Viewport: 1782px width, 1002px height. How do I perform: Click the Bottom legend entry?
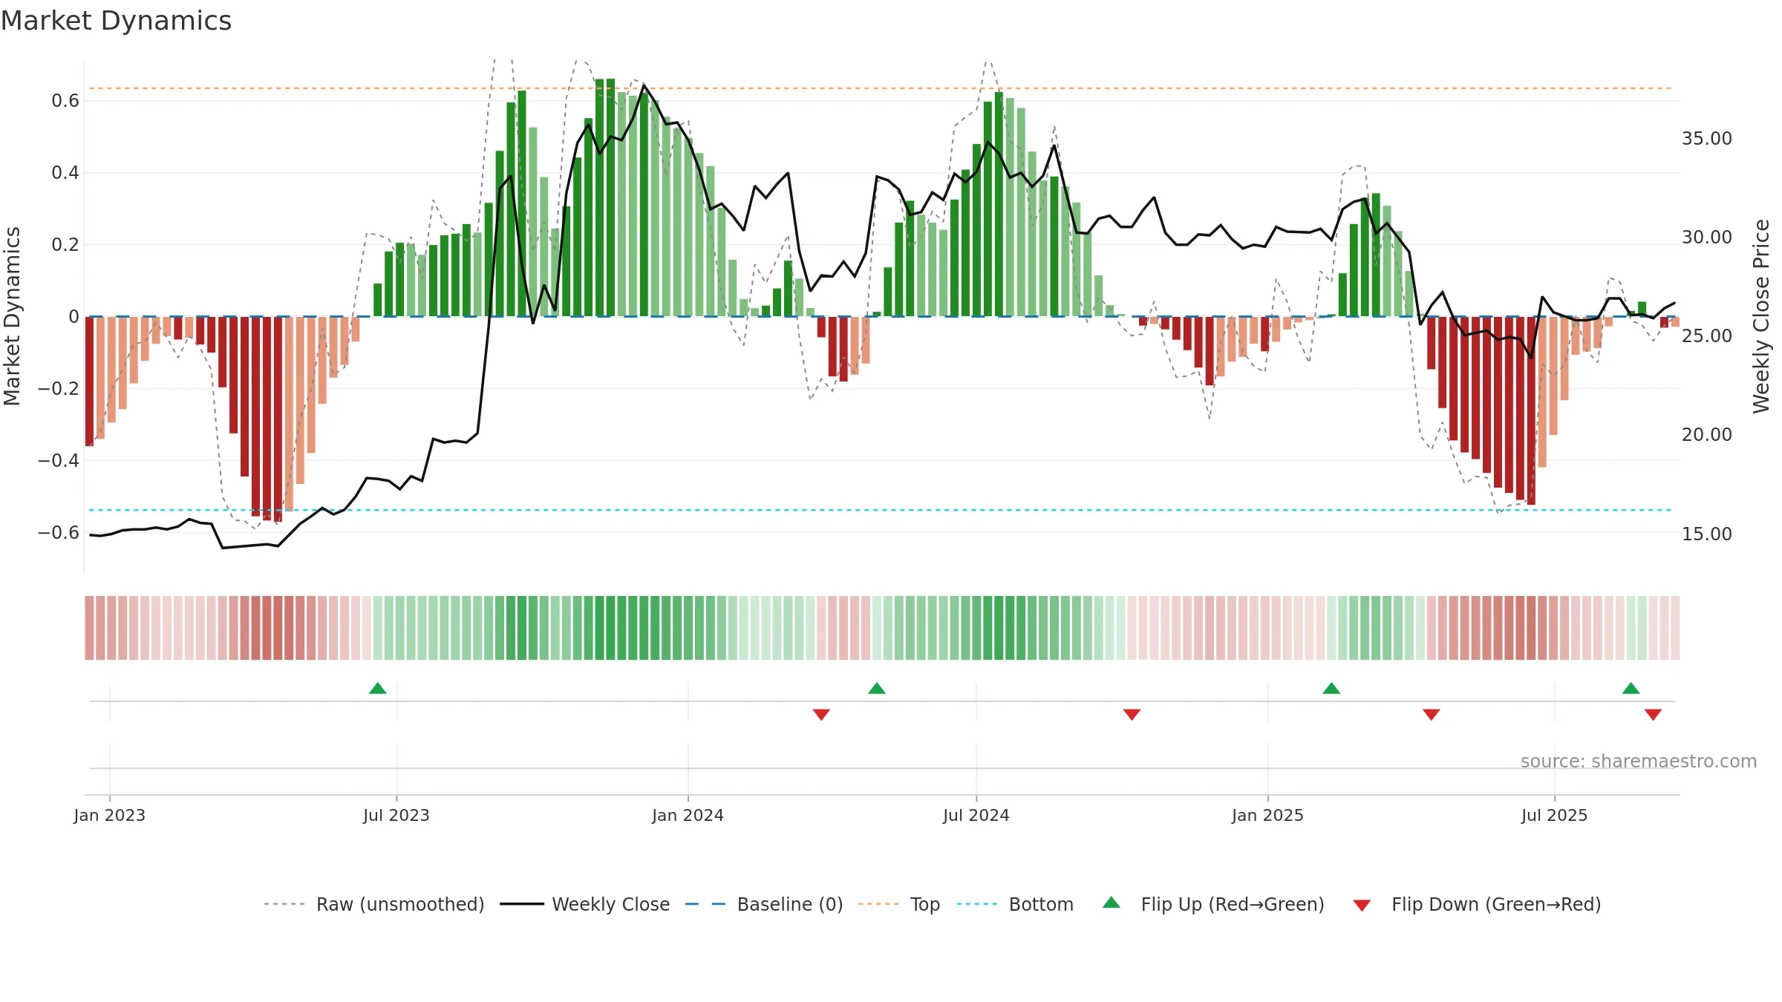point(1015,904)
